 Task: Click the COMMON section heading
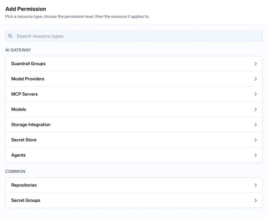15,171
